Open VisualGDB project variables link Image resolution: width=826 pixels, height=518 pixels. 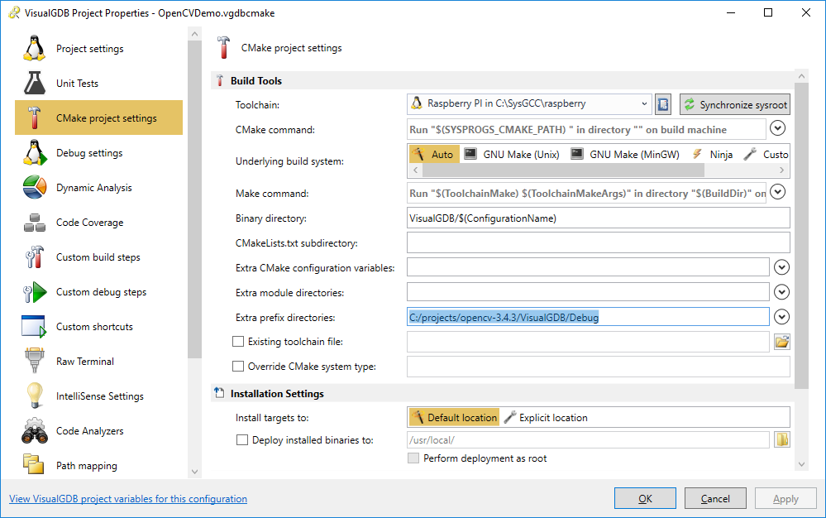[128, 499]
